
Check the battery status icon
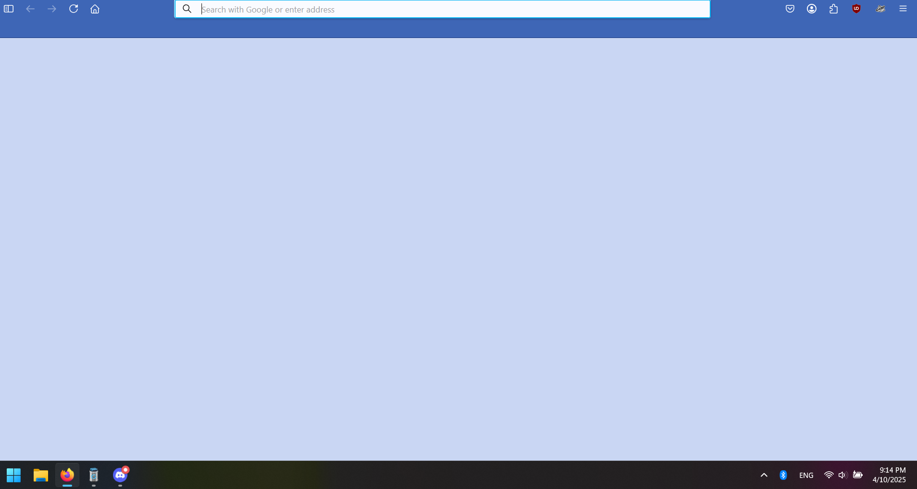[x=857, y=475]
